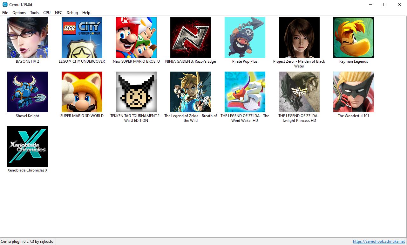Open the Debug menu
The image size is (407, 245).
pos(72,13)
